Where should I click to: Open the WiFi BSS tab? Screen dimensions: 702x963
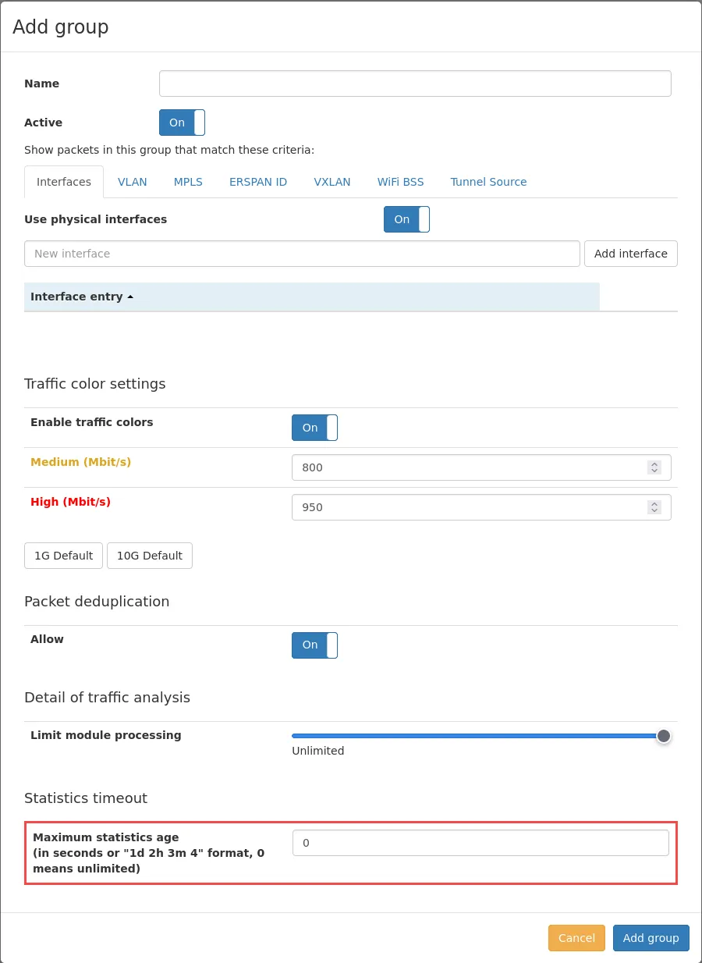click(x=400, y=182)
